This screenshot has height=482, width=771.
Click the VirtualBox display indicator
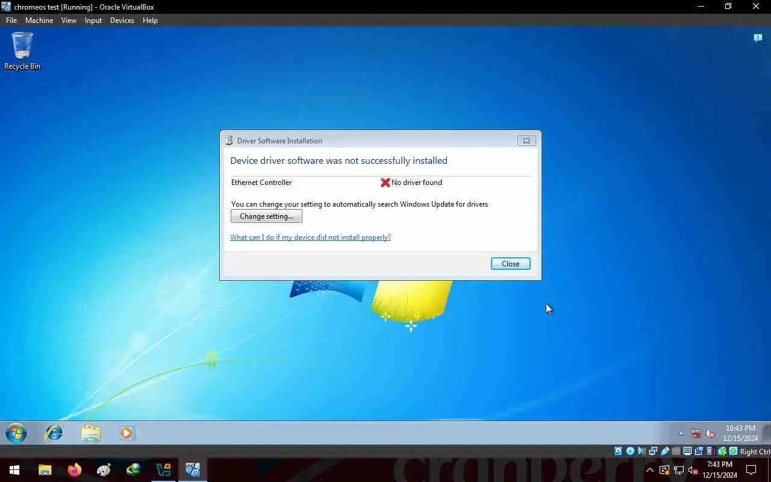click(687, 451)
